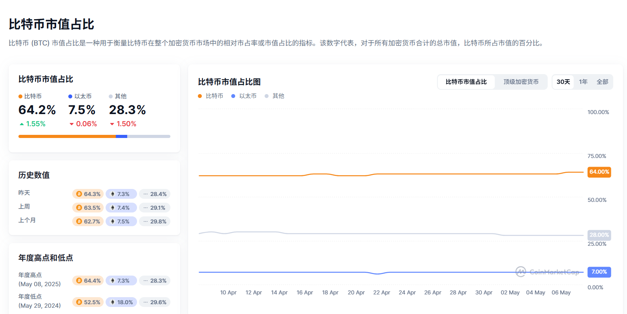This screenshot has height=314, width=627.
Task: Click the orange 64.00% chart value label
Action: tap(599, 172)
